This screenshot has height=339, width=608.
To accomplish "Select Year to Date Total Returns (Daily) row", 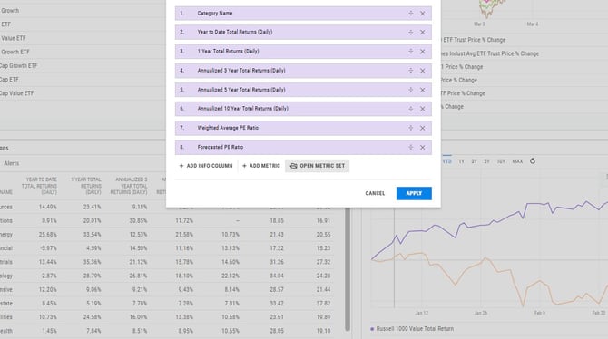I will pos(303,32).
